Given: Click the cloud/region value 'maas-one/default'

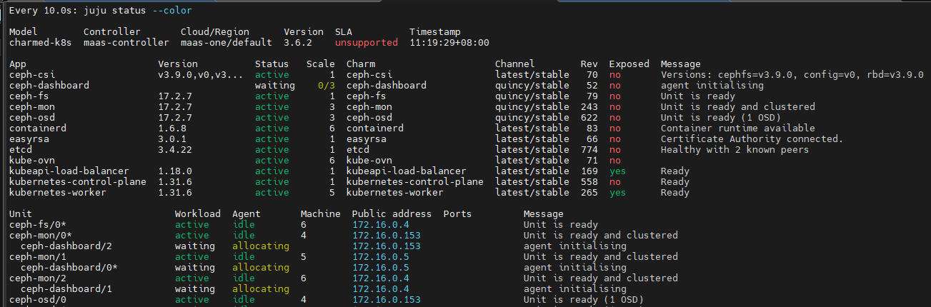Looking at the screenshot, I should click(x=226, y=43).
